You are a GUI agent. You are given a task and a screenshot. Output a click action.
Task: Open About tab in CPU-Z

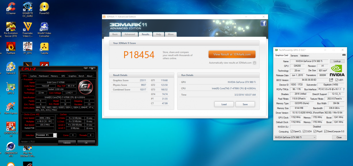pos(90,76)
